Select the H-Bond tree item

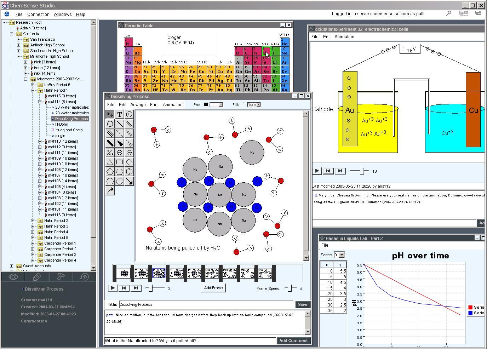pyautogui.click(x=62, y=124)
